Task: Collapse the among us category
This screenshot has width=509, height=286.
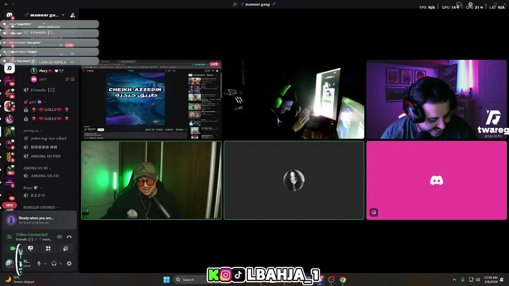Action: click(33, 131)
